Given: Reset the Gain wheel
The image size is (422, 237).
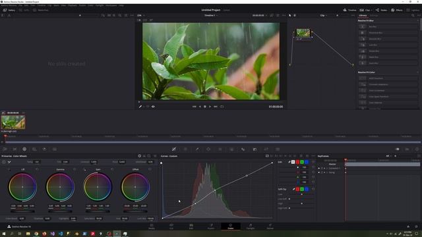Looking at the screenshot, I should pos(112,169).
